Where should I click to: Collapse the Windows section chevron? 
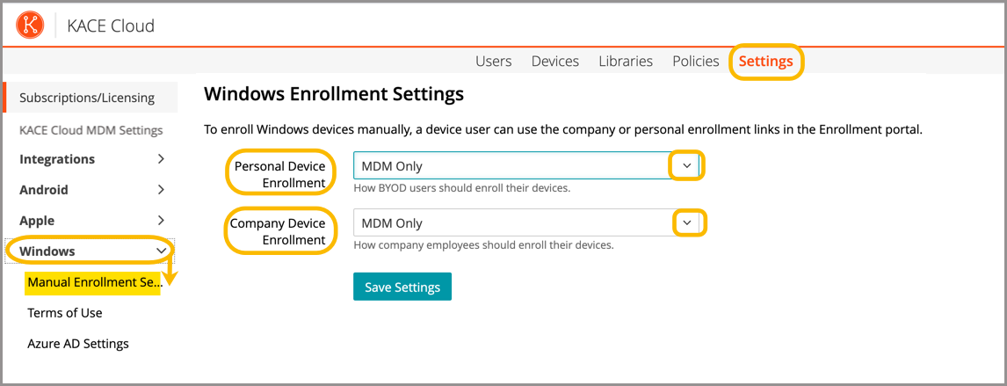pyautogui.click(x=161, y=251)
